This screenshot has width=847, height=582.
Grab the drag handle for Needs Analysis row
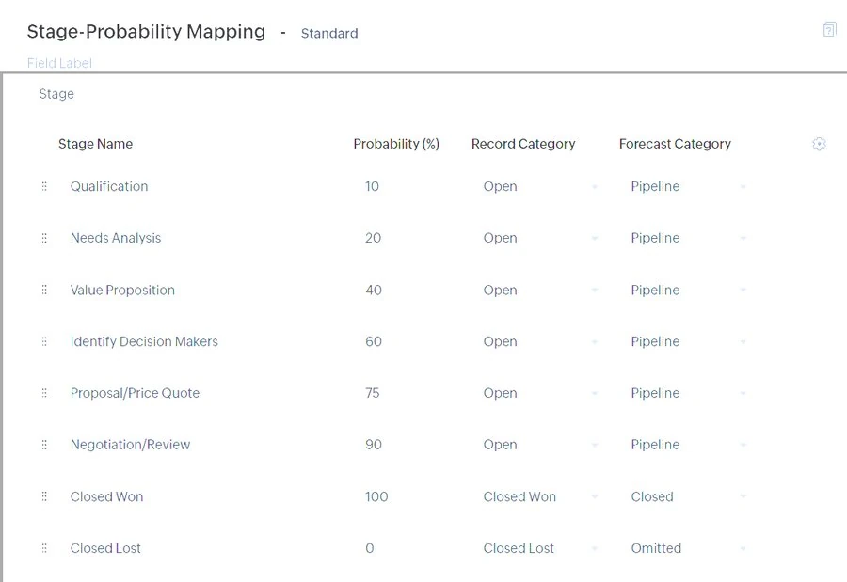point(44,238)
